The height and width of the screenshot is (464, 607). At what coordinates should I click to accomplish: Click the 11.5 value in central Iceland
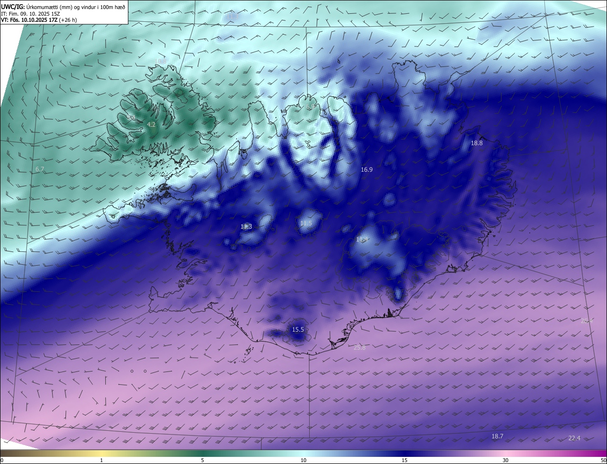[x=306, y=223]
